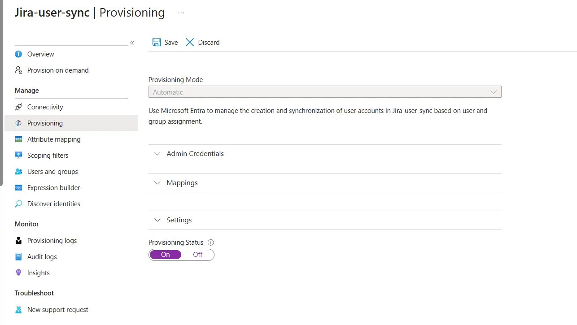This screenshot has height=325, width=577.
Task: Expand the Admin Credentials section
Action: pos(325,154)
